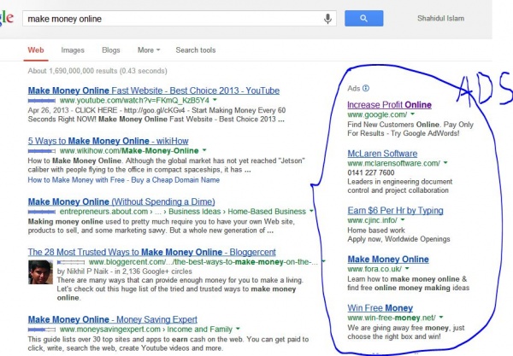513x356 pixels.
Task: Open 'Without Spending a Dime' result
Action: point(121,201)
